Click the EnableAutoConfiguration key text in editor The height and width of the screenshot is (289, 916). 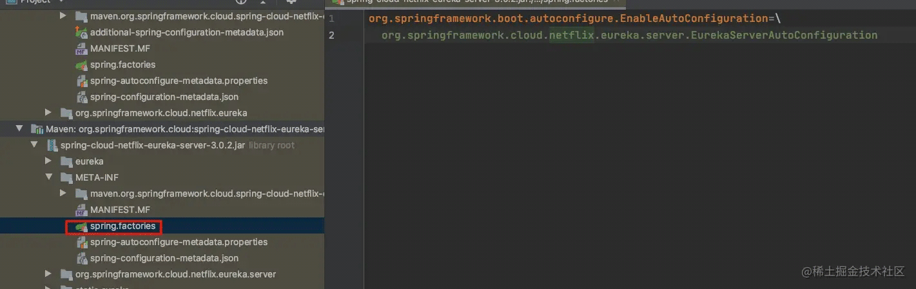click(694, 19)
